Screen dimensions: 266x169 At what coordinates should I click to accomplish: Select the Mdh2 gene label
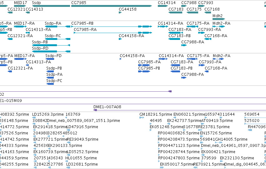click(x=218, y=16)
